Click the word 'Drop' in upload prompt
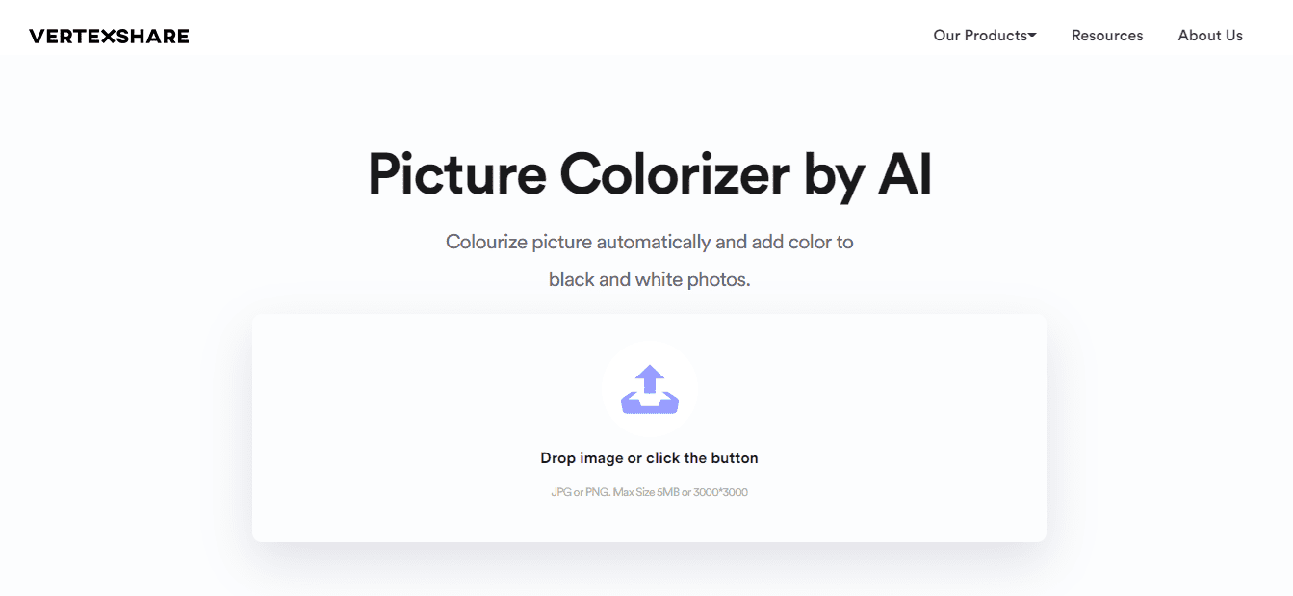This screenshot has height=596, width=1293. point(558,458)
